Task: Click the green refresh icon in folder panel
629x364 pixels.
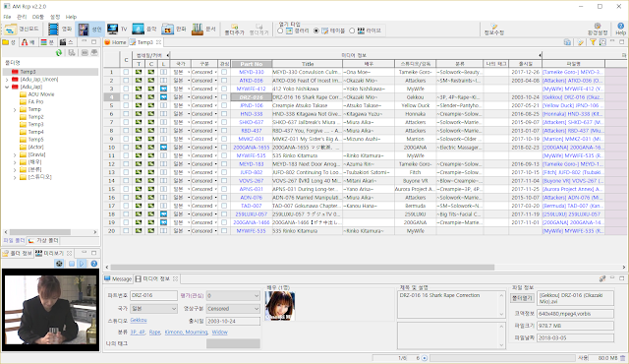Action: pyautogui.click(x=59, y=52)
